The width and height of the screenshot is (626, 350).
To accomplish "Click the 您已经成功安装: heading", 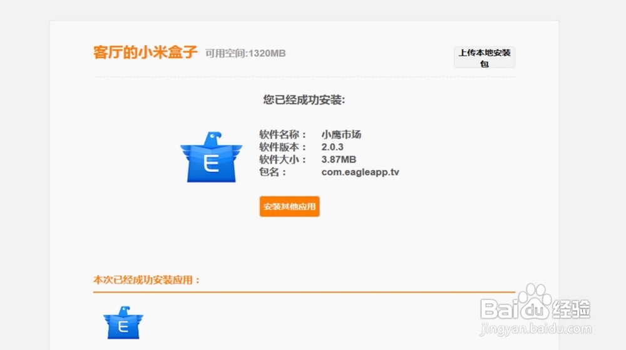I will [x=304, y=99].
